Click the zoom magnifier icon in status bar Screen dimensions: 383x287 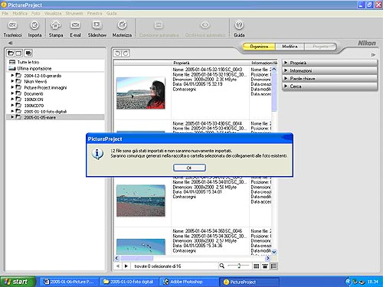click(222, 266)
